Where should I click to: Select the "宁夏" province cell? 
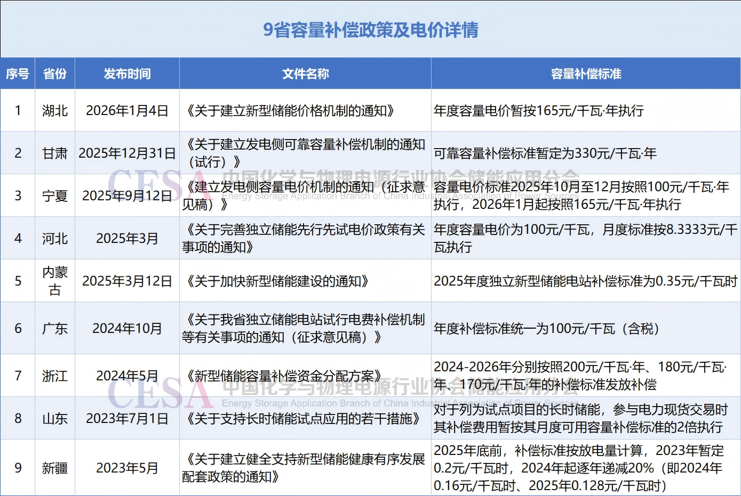[55, 196]
